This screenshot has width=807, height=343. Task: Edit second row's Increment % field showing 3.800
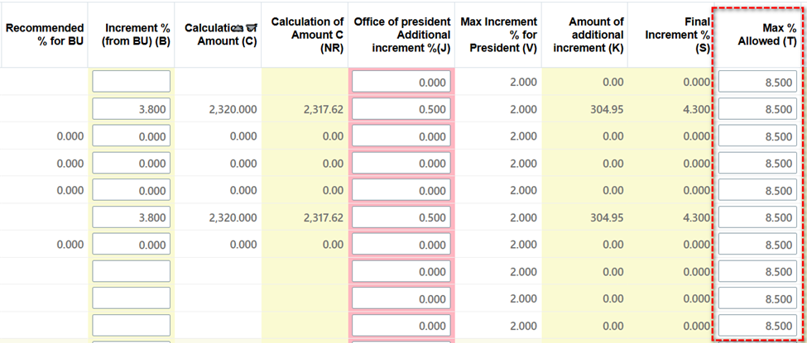point(131,109)
